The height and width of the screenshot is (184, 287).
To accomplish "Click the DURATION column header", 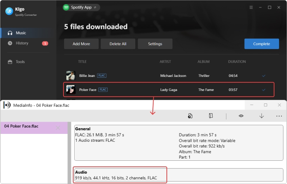I will coord(237,62).
